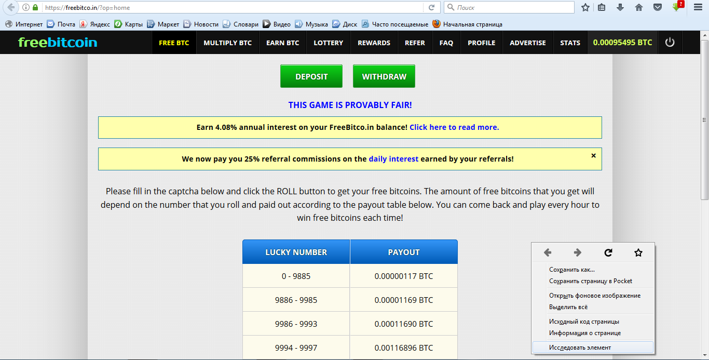Open the Диск bookmark
This screenshot has height=360, width=709.
point(345,24)
